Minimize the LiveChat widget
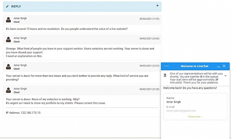Image resolution: width=231 pixels, height=139 pixels. tap(219, 66)
